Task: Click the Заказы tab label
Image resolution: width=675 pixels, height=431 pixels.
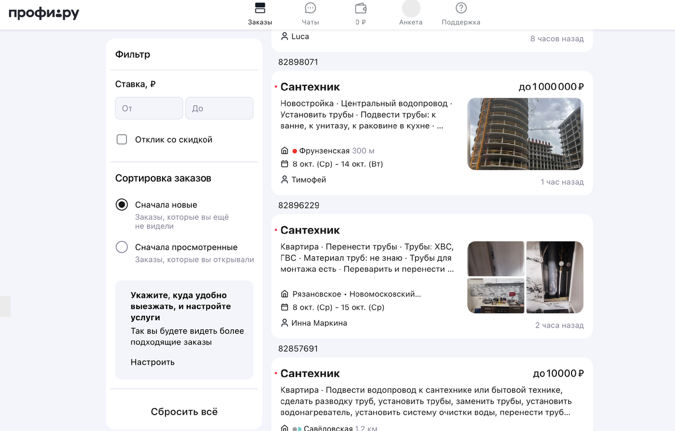Action: pos(260,22)
